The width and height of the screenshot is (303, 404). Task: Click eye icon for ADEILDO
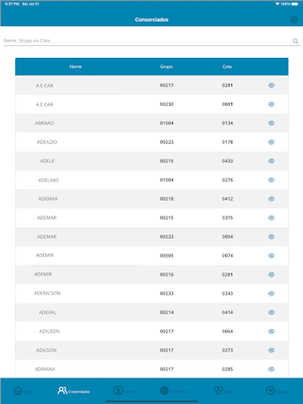click(x=271, y=142)
